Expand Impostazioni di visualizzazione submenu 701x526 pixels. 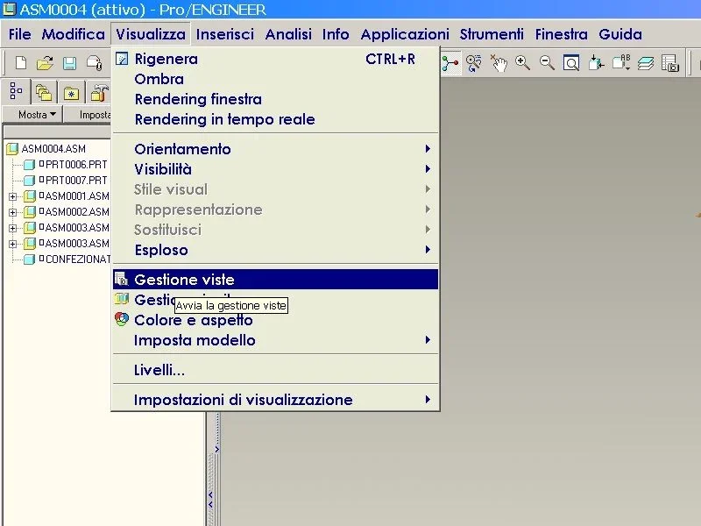275,400
